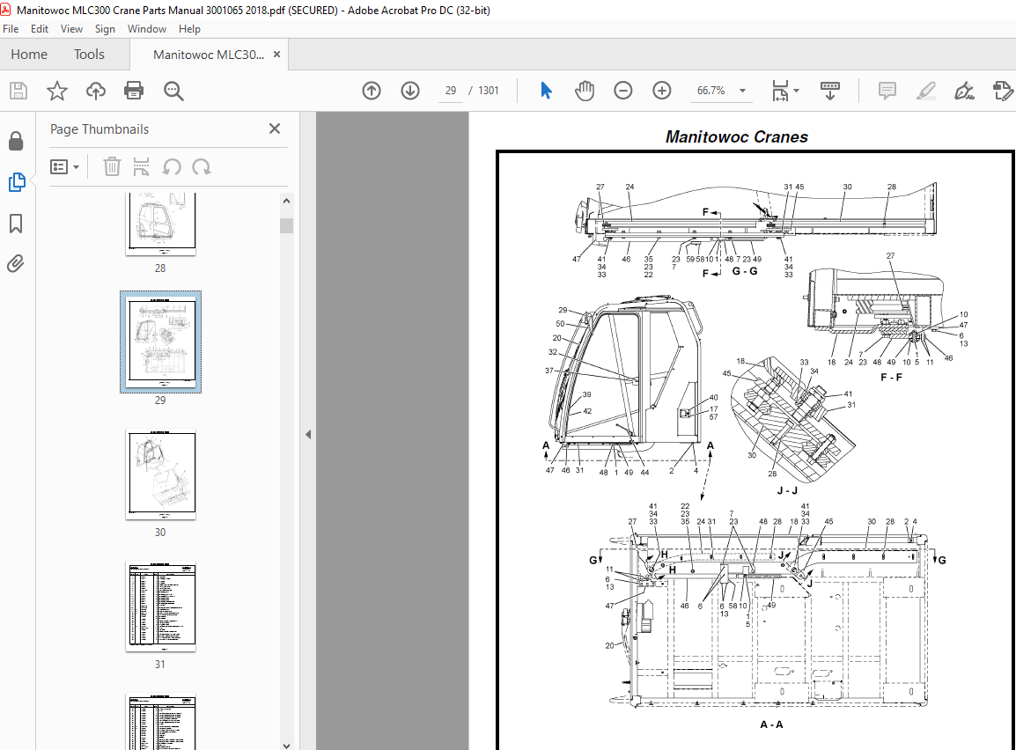
Task: Click the insert pages icon in thumbnails
Action: [x=141, y=167]
